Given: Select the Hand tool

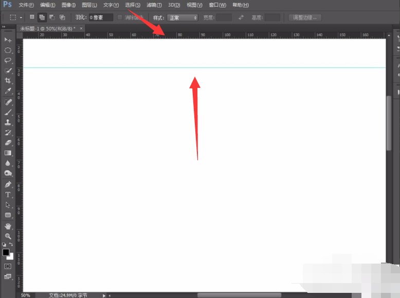Looking at the screenshot, I should click(8, 226).
